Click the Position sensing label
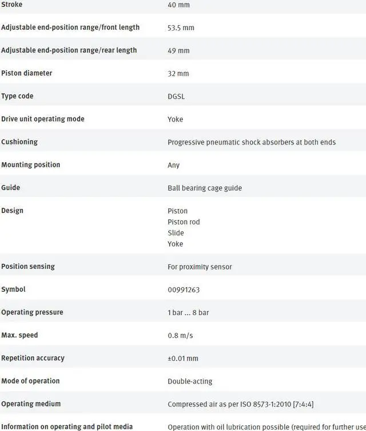The height and width of the screenshot is (431, 366). click(29, 266)
